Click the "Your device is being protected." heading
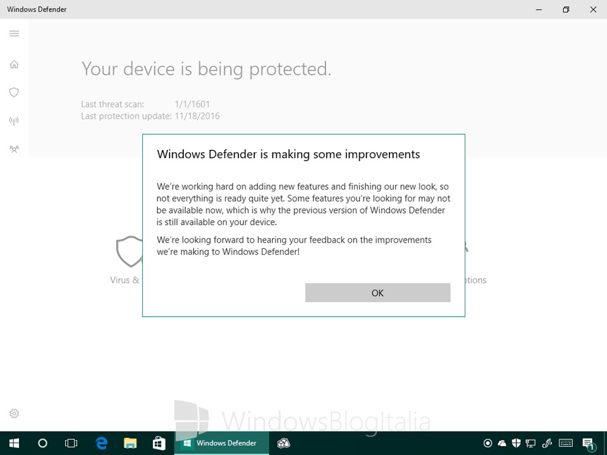 point(206,70)
